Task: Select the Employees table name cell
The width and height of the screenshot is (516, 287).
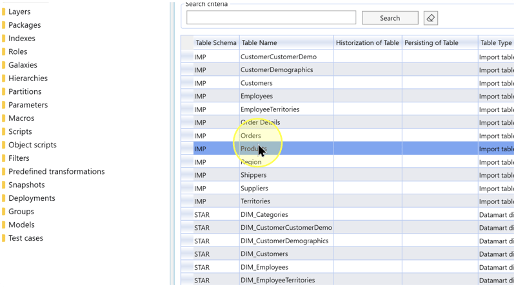Action: [x=286, y=96]
